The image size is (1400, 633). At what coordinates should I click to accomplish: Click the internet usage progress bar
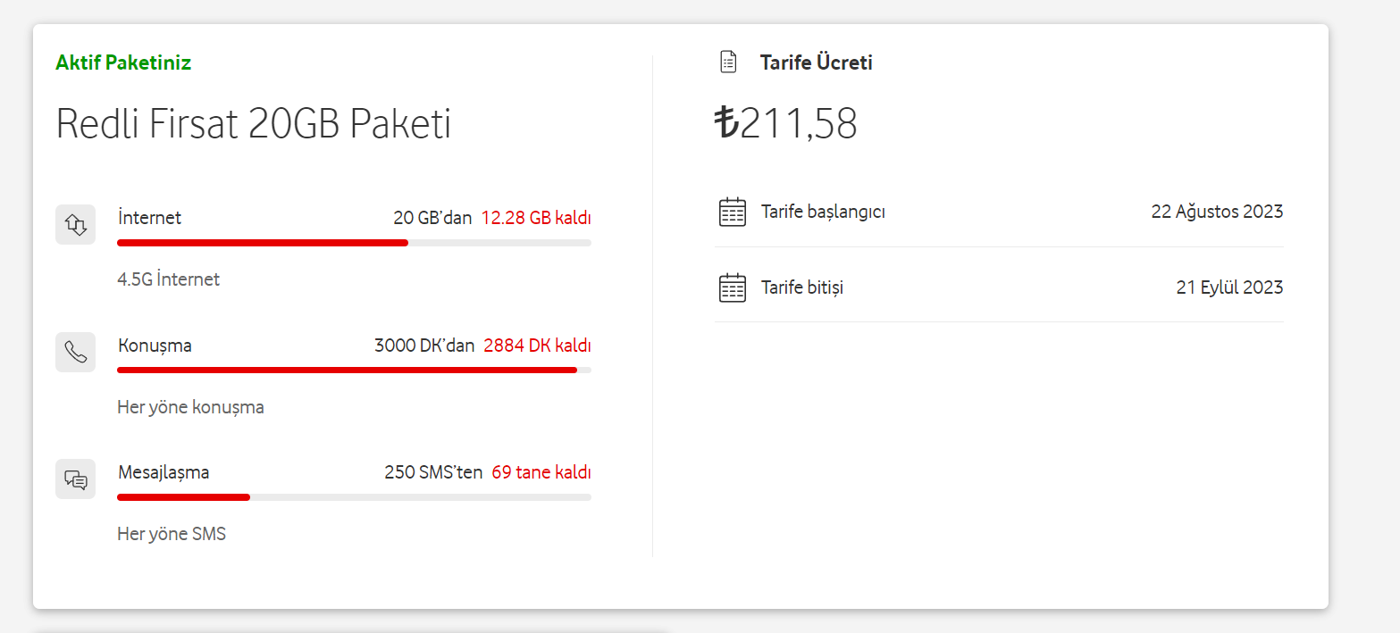tap(354, 243)
